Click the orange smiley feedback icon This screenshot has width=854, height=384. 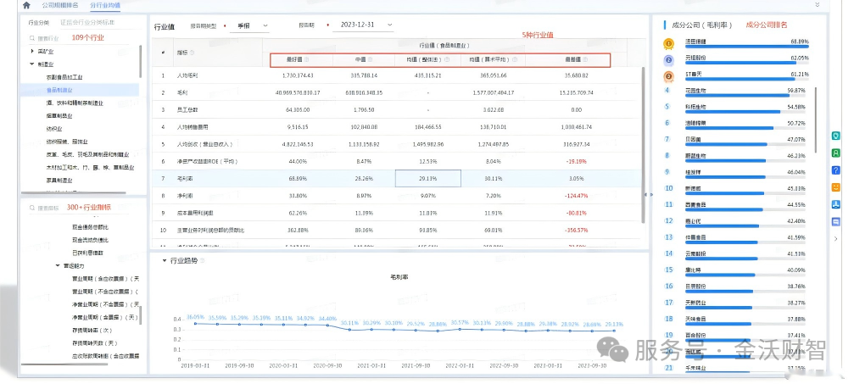(x=836, y=187)
